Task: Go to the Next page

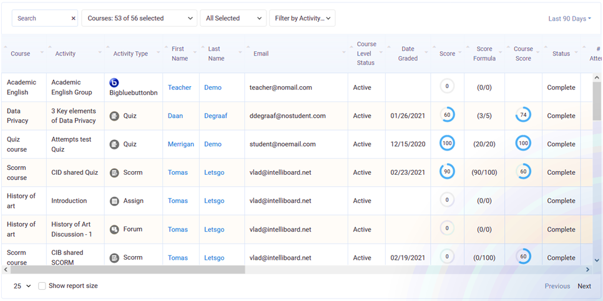Action: 584,286
